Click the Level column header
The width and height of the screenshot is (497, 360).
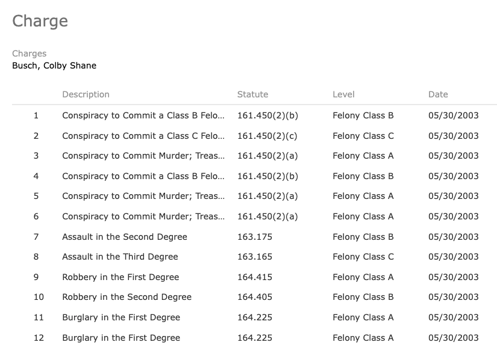(x=343, y=94)
